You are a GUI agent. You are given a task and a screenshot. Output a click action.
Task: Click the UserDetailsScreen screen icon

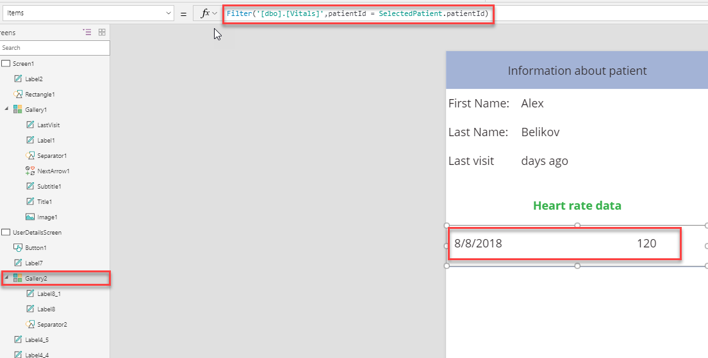pyautogui.click(x=5, y=232)
